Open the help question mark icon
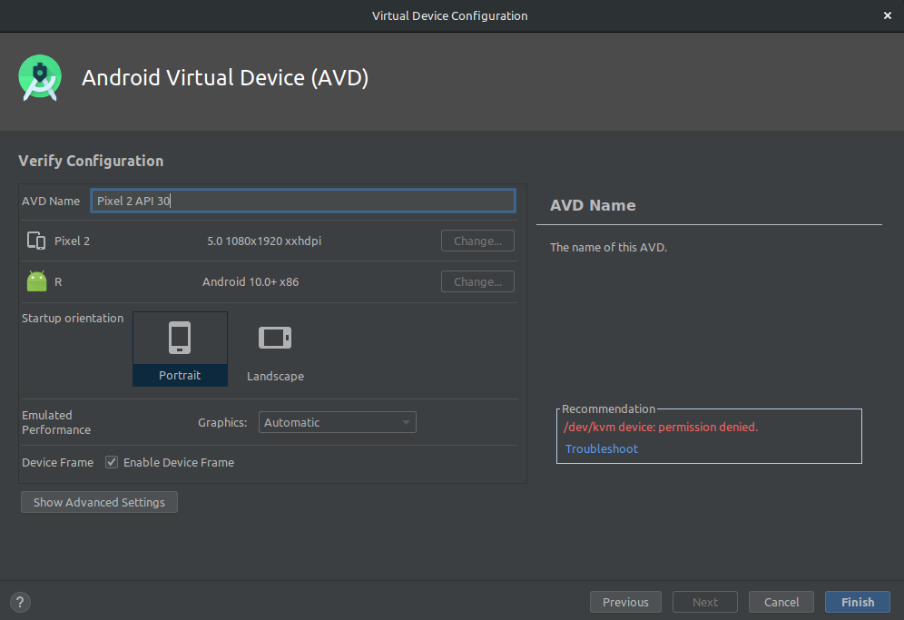The height and width of the screenshot is (620, 904). point(20,602)
